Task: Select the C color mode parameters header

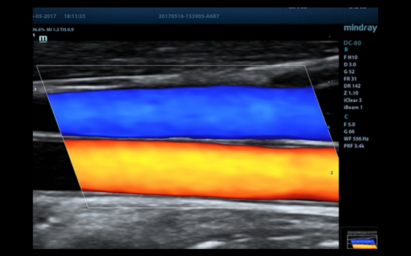Action: pyautogui.click(x=346, y=117)
